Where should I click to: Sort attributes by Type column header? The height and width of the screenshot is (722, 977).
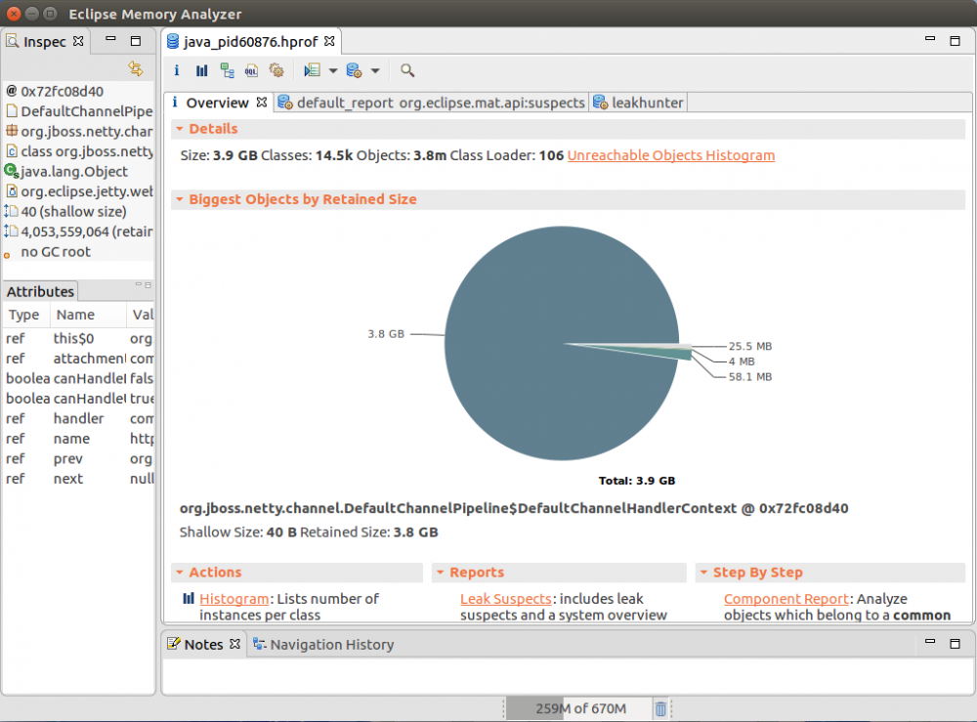pyautogui.click(x=25, y=315)
